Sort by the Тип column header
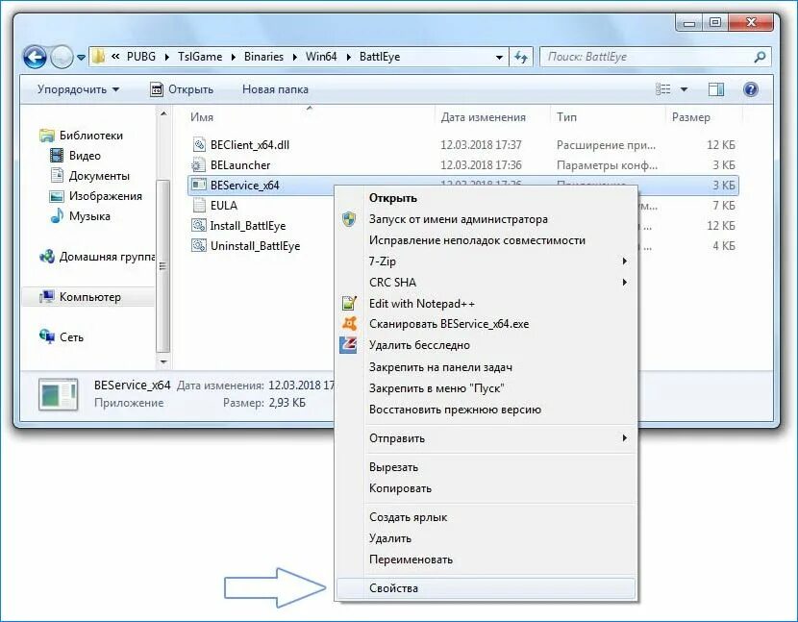 pyautogui.click(x=566, y=117)
